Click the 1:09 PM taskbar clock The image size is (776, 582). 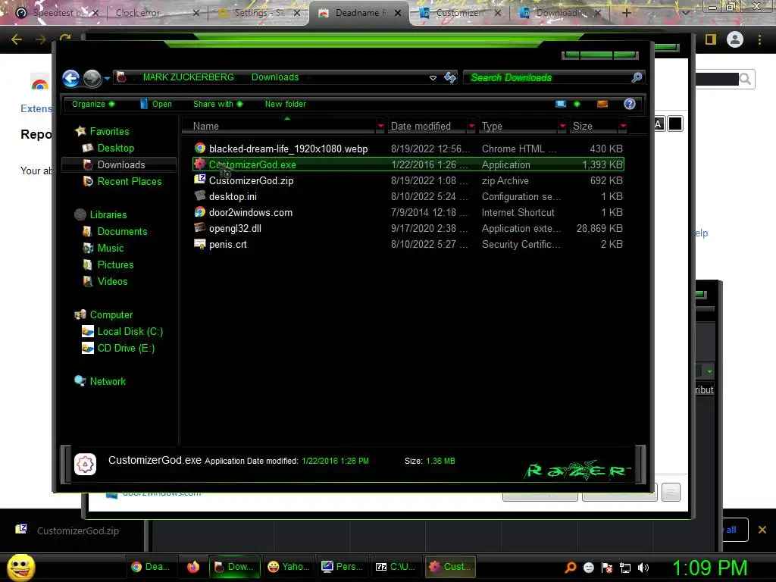point(709,568)
